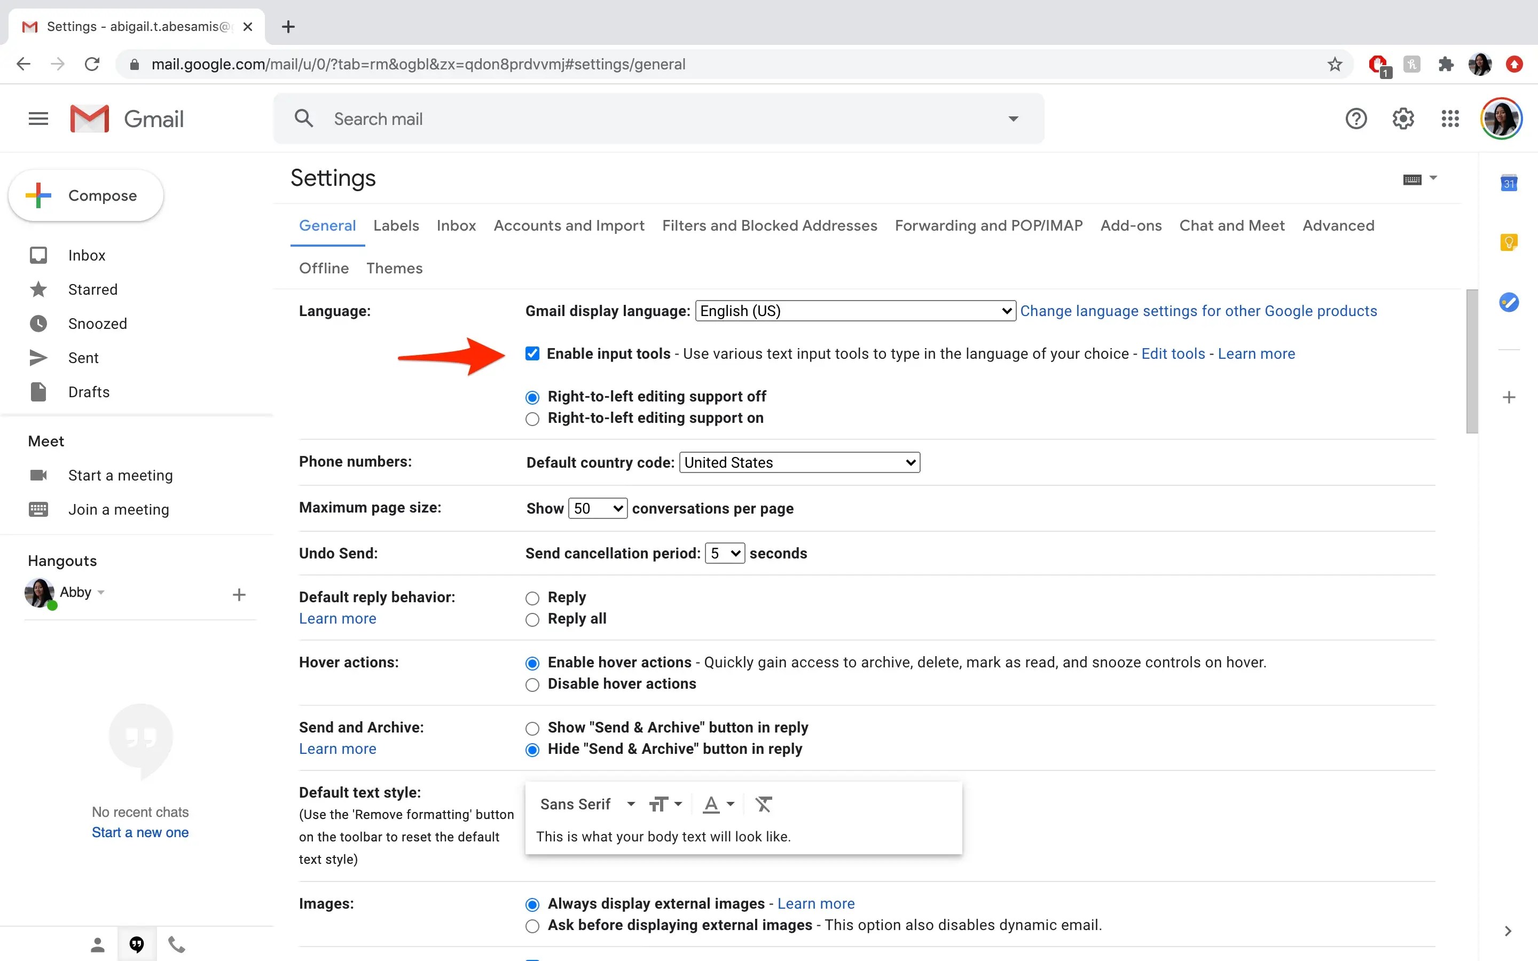This screenshot has width=1538, height=961.
Task: Select Reply all default behavior
Action: tap(532, 620)
